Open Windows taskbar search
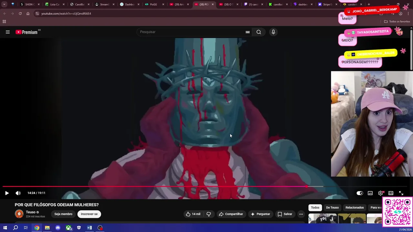Image resolution: width=413 pixels, height=232 pixels. (15, 228)
